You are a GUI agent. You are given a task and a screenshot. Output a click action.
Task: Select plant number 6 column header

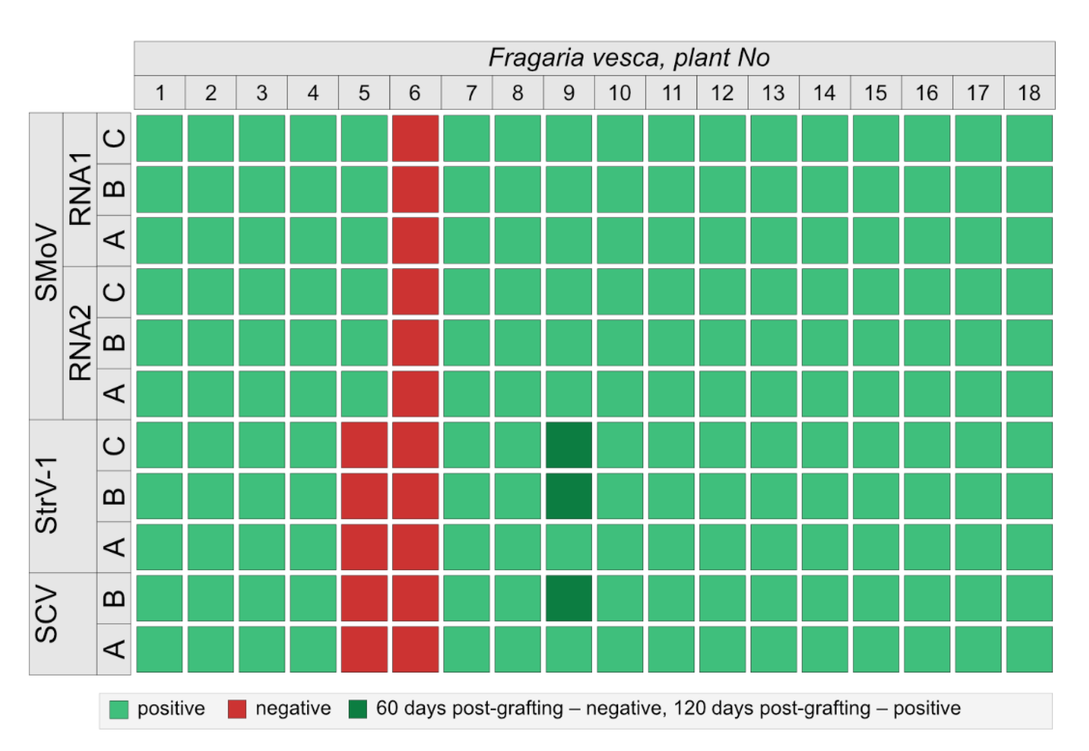415,93
